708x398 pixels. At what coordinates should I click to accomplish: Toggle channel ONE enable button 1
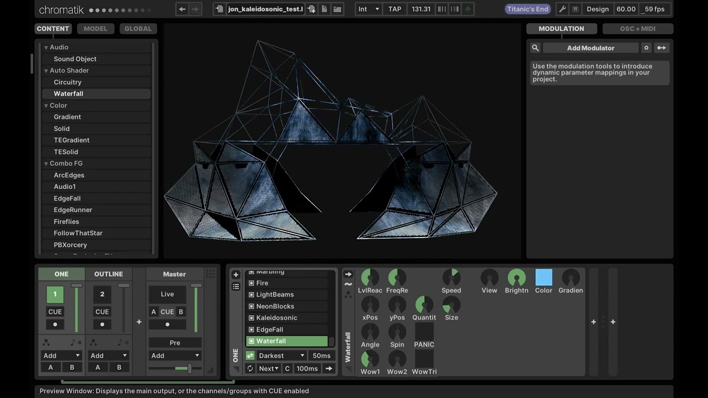(x=55, y=295)
